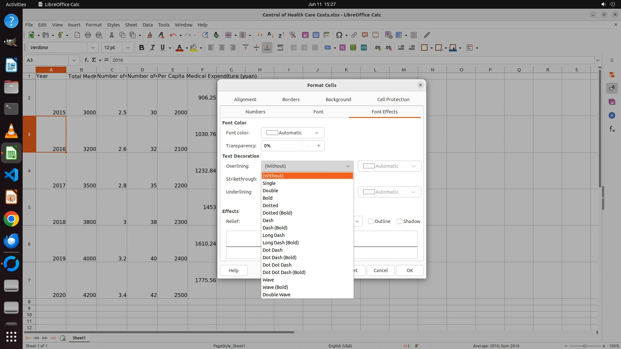621x349 pixels.
Task: Open Function Wizard icon in formula bar
Action: coord(86,60)
